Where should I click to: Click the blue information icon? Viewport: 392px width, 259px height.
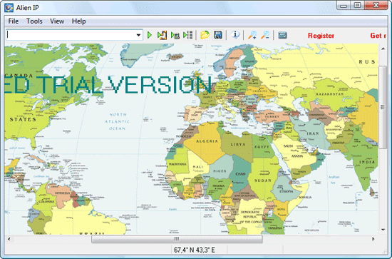tap(235, 35)
